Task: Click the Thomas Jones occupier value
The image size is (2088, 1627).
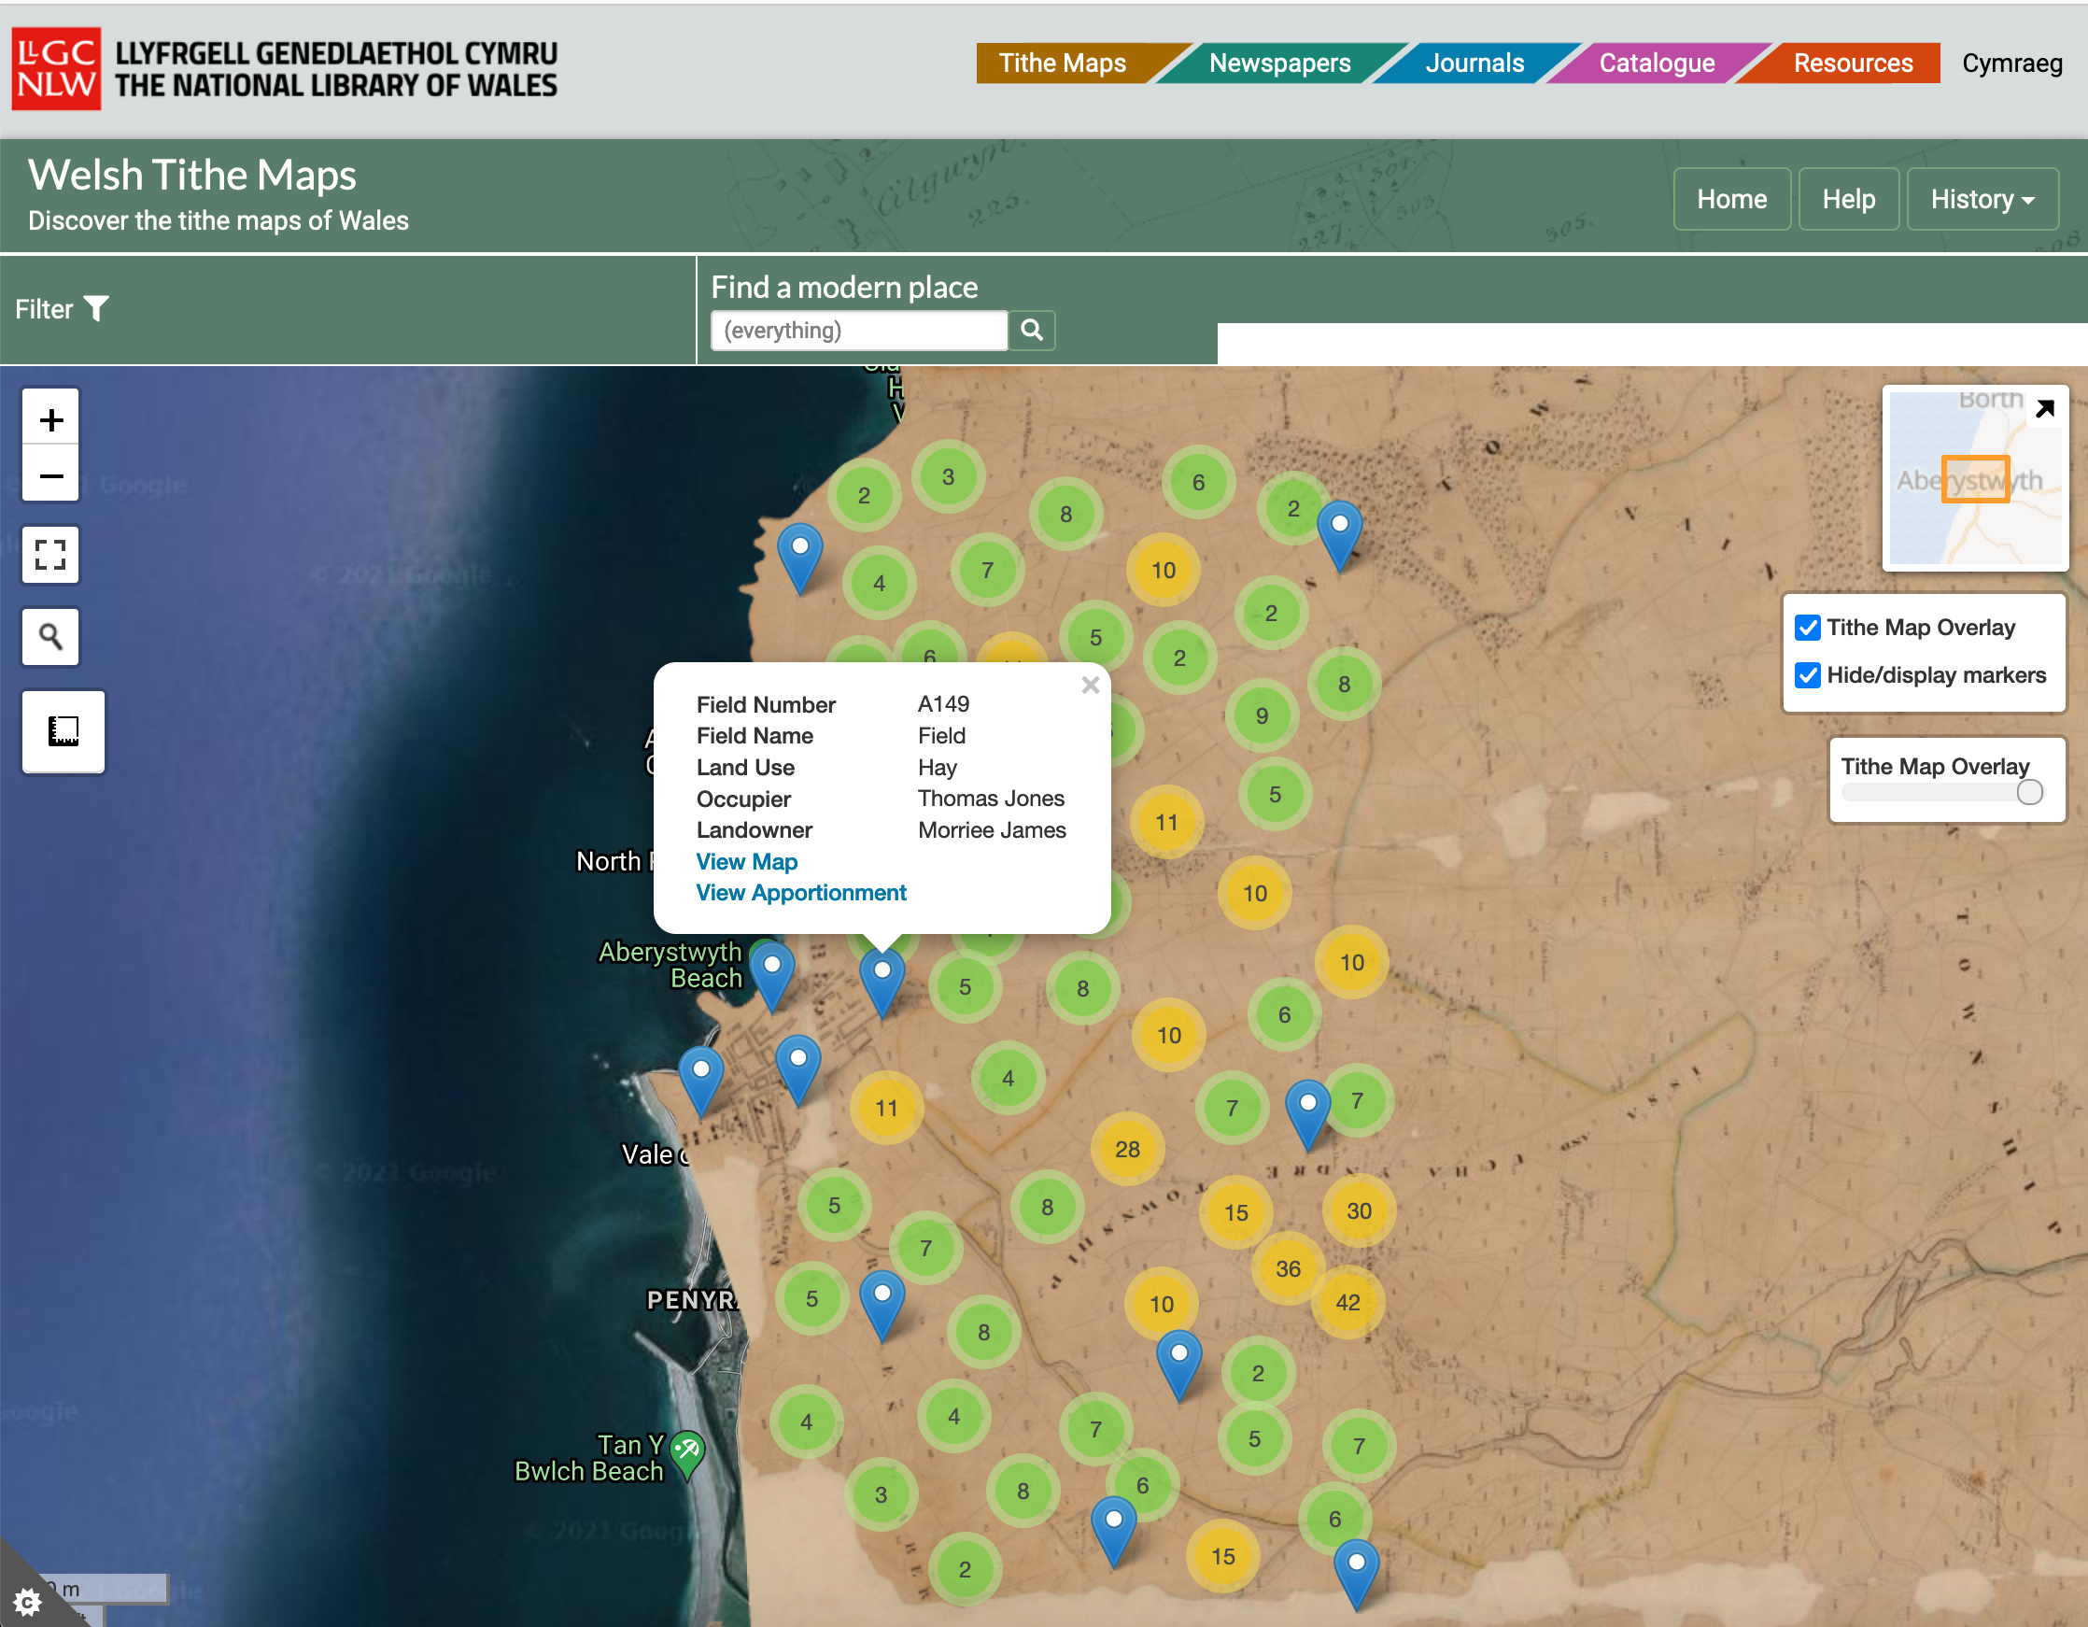Action: point(991,799)
